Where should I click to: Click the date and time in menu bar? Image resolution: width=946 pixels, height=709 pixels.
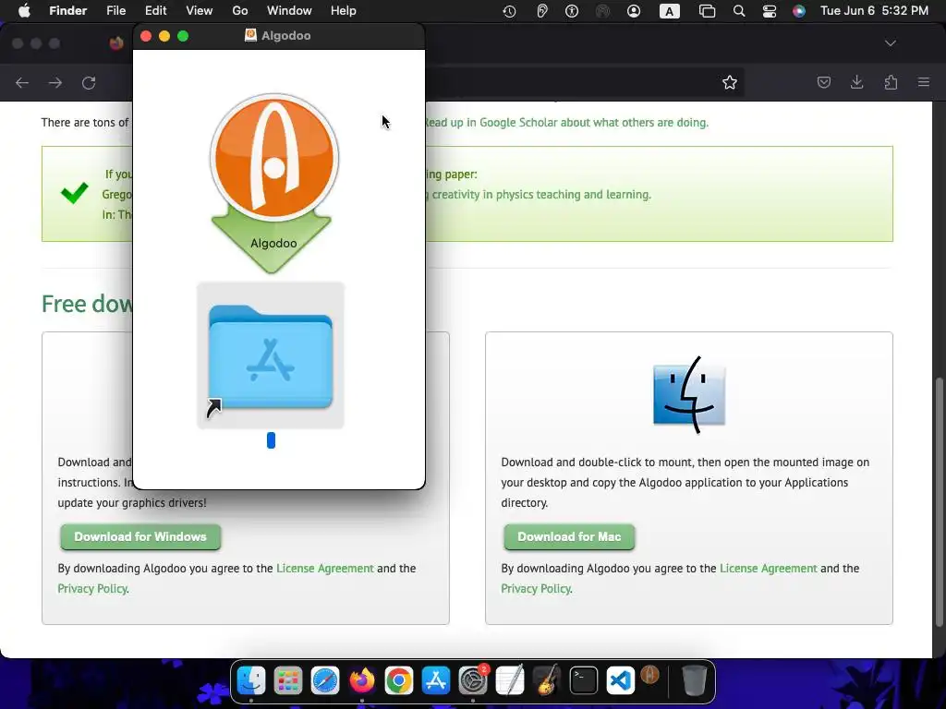[874, 10]
